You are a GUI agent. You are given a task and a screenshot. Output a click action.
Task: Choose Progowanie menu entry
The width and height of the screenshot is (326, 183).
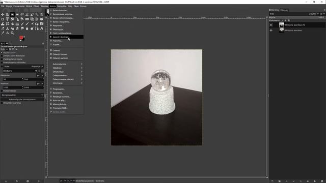click(x=66, y=89)
